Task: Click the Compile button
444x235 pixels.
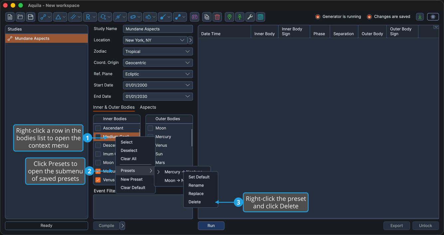Action: 106,226
